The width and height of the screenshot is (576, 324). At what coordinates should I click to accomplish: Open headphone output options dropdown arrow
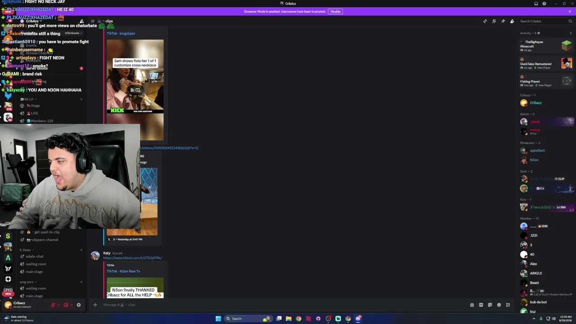coord(72,305)
